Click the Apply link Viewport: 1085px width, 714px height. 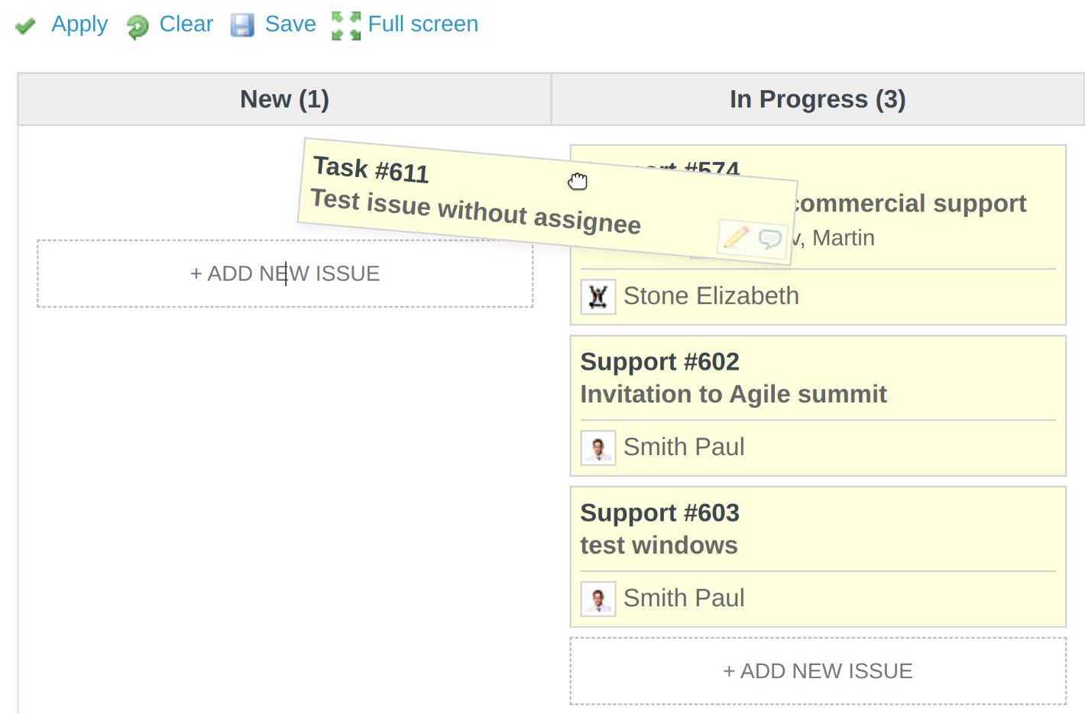pos(79,24)
